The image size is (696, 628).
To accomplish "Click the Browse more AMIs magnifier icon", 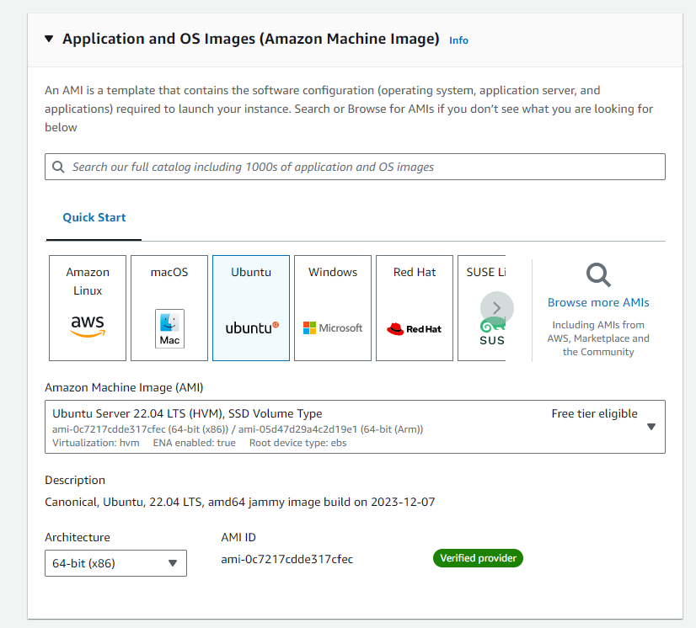I will point(597,275).
